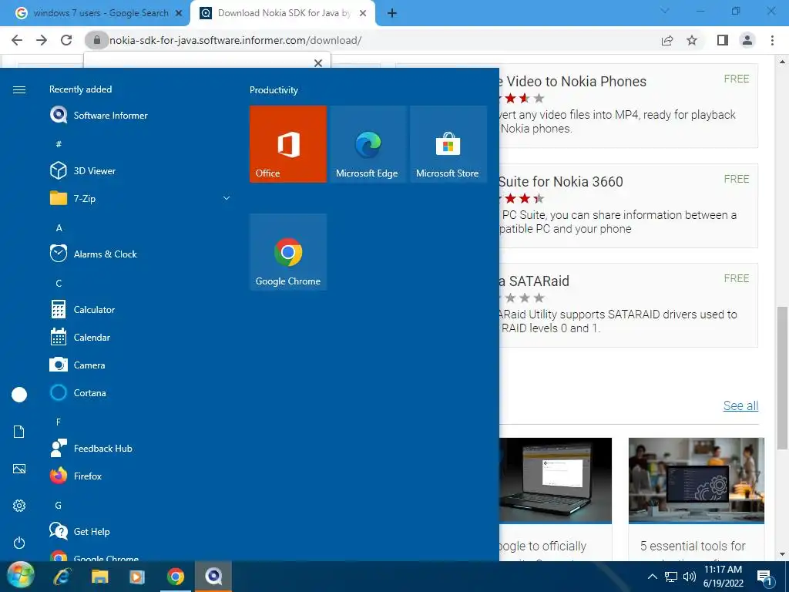
Task: Launch the Google Chrome tile
Action: click(288, 252)
